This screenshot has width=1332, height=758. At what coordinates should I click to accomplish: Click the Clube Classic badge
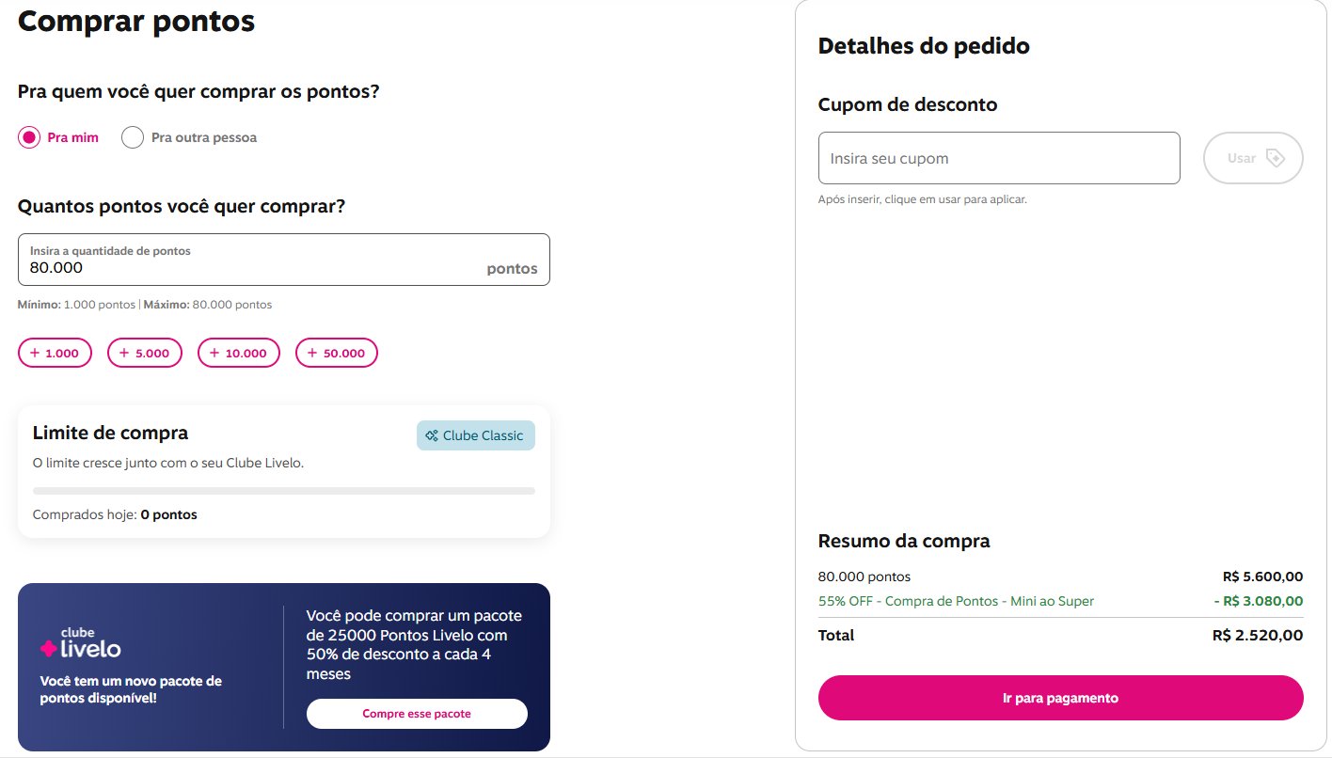(476, 435)
